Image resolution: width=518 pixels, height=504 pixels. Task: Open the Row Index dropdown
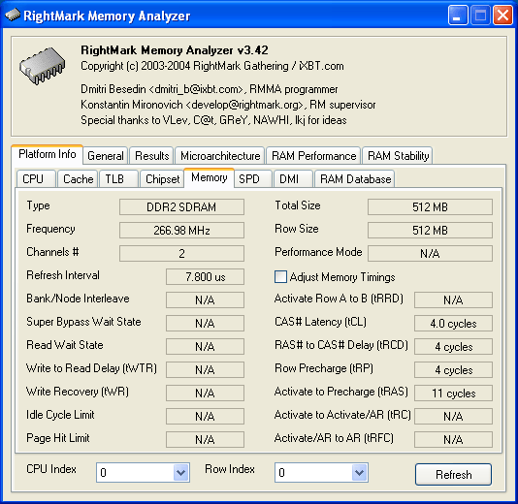pyautogui.click(x=360, y=473)
